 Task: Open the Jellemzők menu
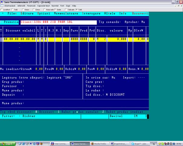(x=21, y=6)
